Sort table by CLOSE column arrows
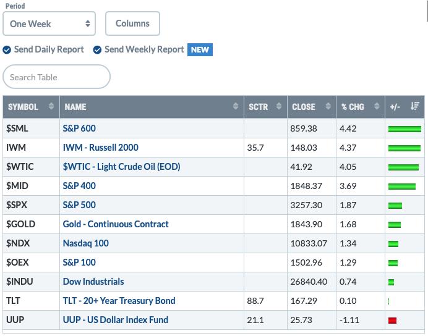This screenshot has height=336, width=428. point(328,106)
